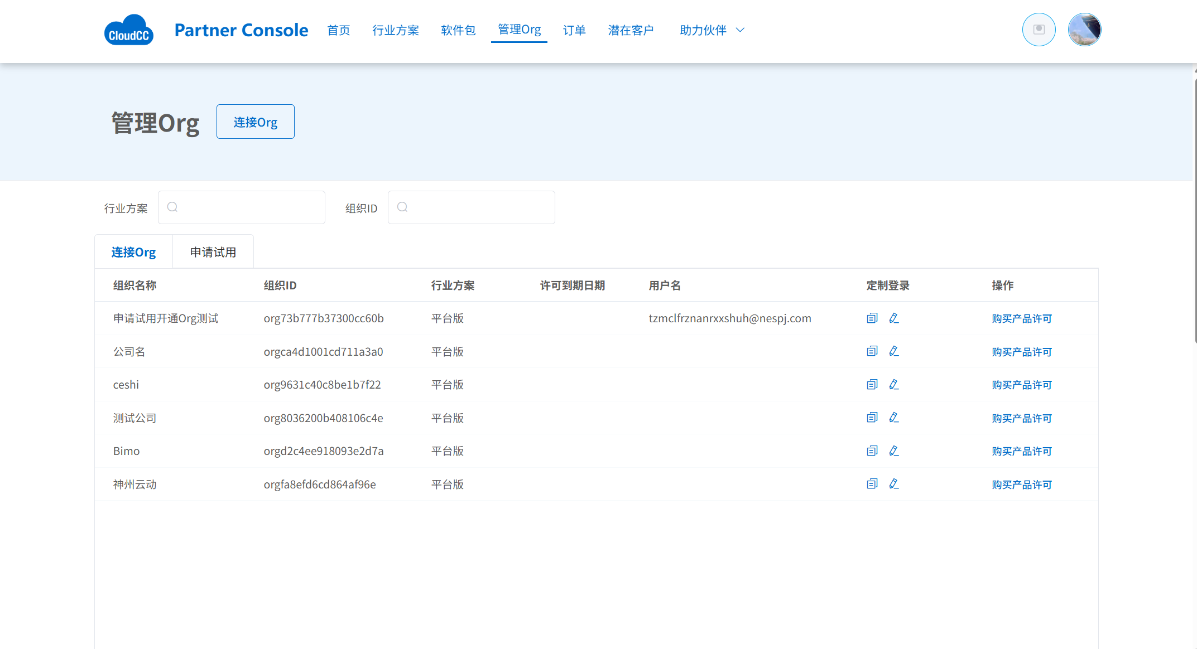Switch to the 申请试用 tab
Screen dimensions: 1197x649
[x=213, y=252]
